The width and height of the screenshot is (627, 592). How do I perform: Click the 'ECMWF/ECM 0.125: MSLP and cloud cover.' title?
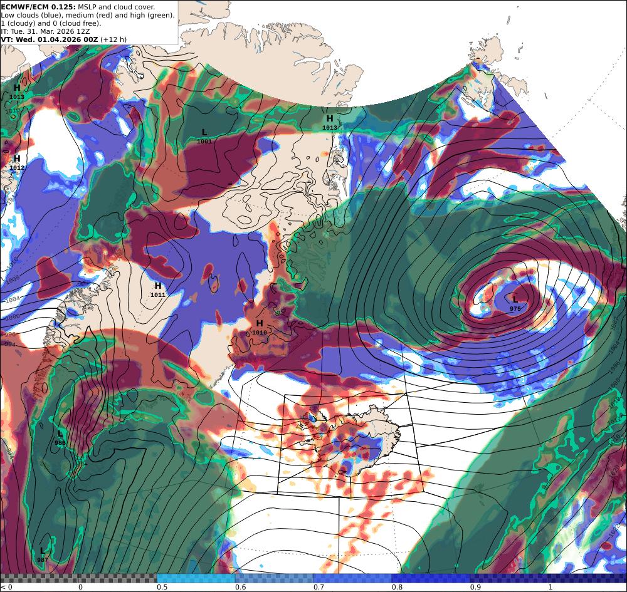point(78,7)
